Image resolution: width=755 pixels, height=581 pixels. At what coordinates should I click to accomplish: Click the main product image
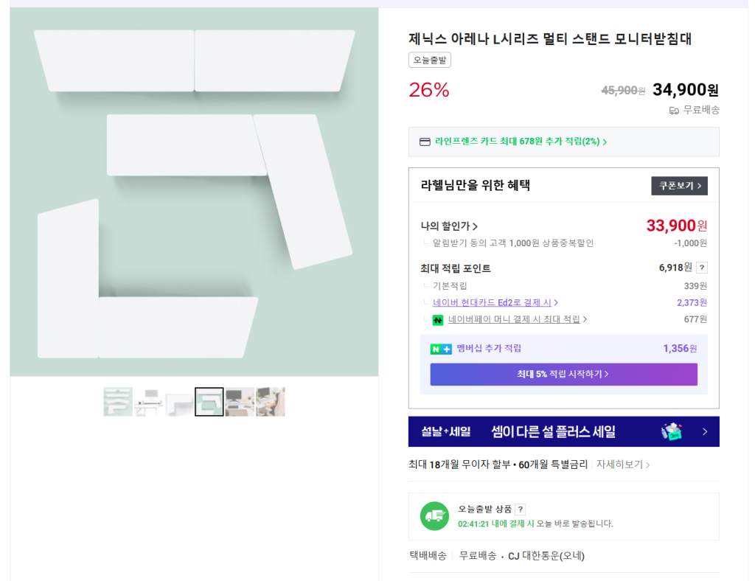(x=194, y=192)
